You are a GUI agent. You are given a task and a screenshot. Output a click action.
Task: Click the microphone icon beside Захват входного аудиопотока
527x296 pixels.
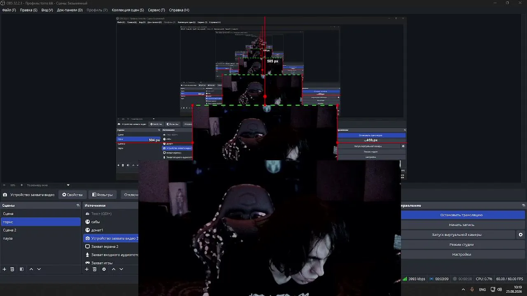coord(87,255)
